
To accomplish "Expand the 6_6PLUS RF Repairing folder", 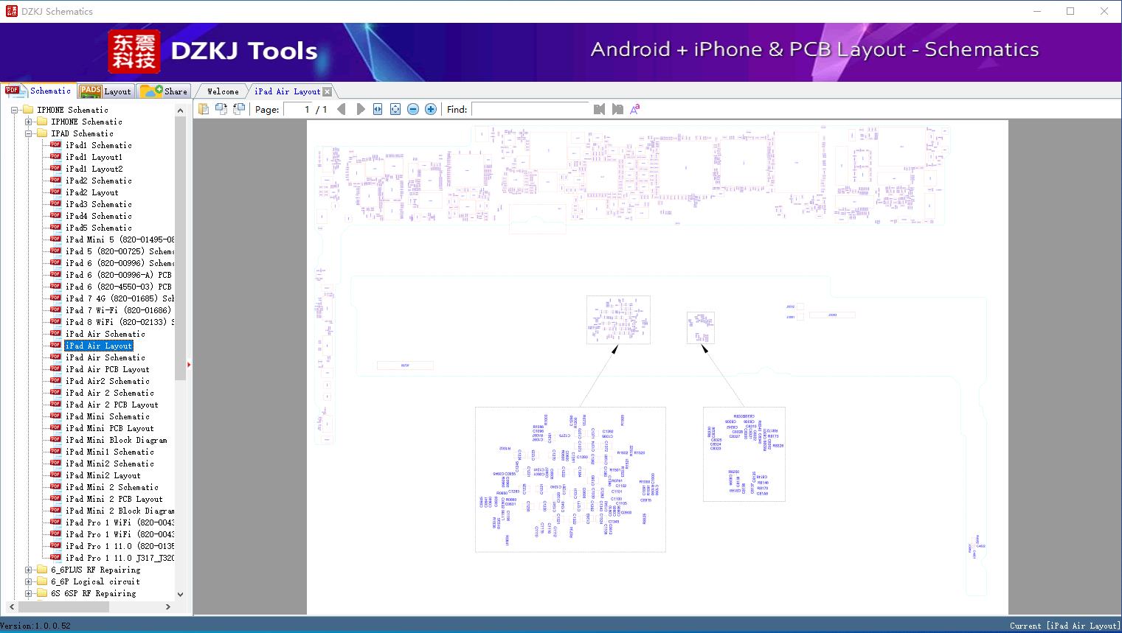I will [29, 570].
